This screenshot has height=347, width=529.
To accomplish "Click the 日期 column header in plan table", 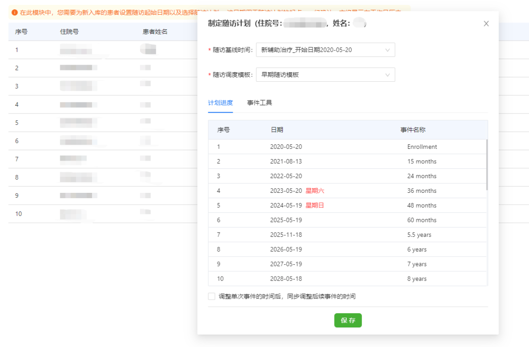I will click(277, 130).
